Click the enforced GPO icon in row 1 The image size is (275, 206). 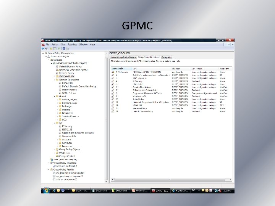113,72
